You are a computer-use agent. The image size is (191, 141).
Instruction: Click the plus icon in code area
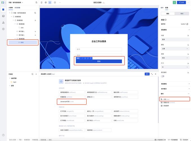coord(36,74)
